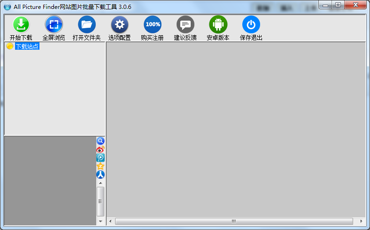Open 建议反馈 feedback speech bubble icon
Image resolution: width=370 pixels, height=230 pixels.
tap(185, 24)
